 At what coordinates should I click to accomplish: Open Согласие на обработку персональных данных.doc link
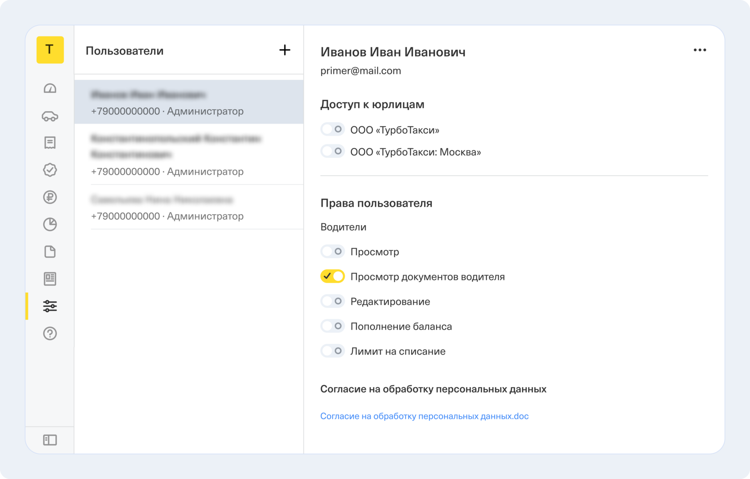(x=424, y=416)
